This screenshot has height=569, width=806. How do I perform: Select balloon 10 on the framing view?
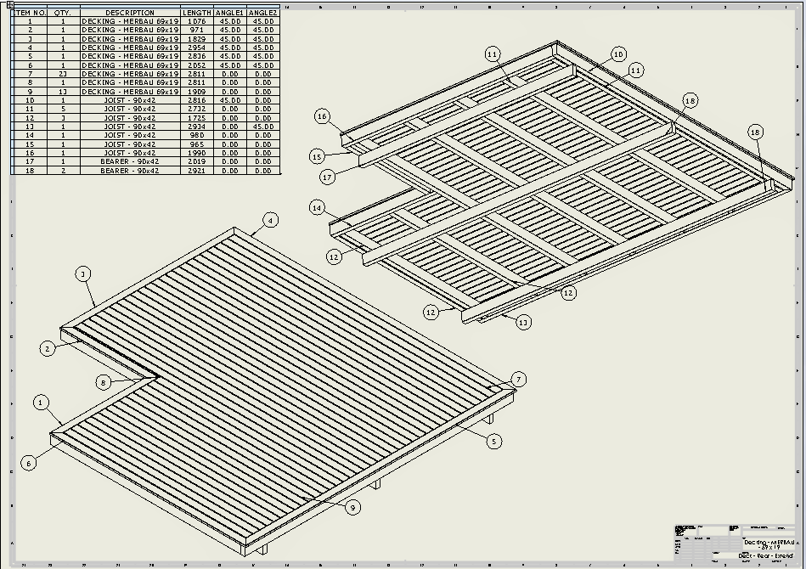click(617, 54)
